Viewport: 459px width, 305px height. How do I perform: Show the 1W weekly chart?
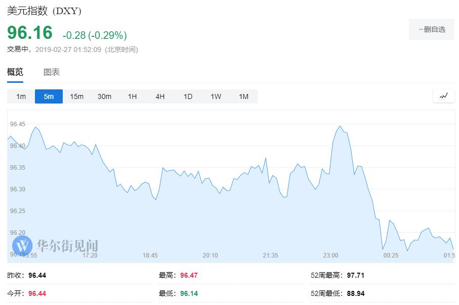(x=216, y=96)
